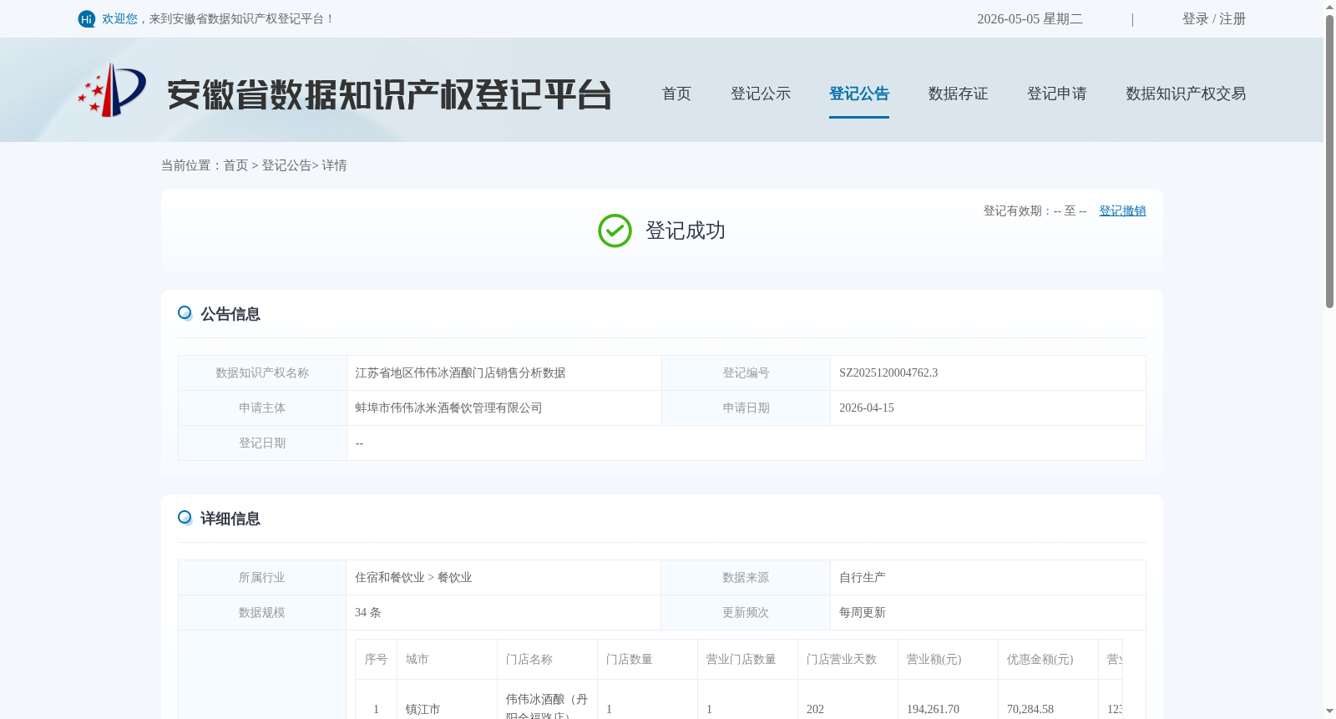This screenshot has width=1336, height=719.
Task: Click the 镇江市 cell in row 1
Action: (x=423, y=709)
